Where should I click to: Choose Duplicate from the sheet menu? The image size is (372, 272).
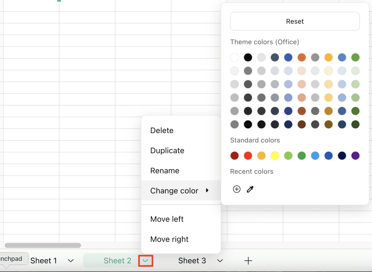pos(167,151)
